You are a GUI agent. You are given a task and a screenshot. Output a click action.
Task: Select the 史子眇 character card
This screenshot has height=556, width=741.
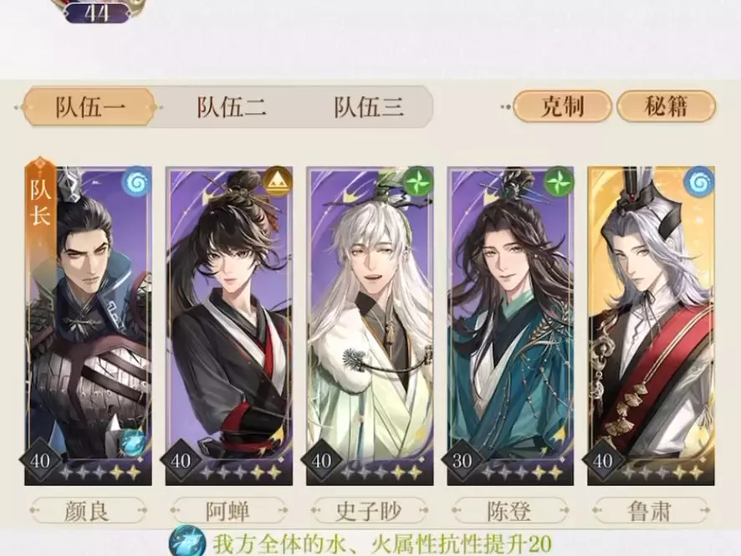[370, 326]
